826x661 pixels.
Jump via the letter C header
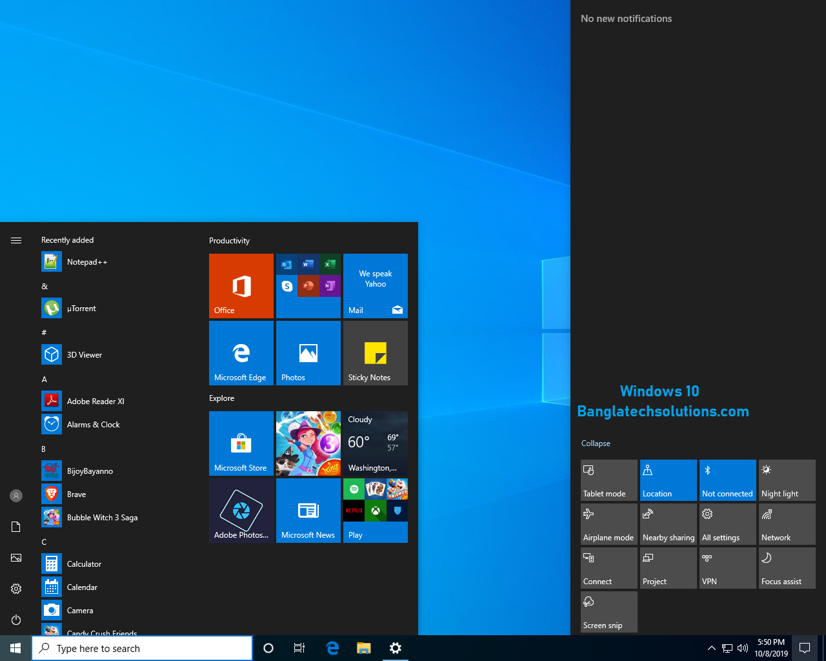pyautogui.click(x=44, y=542)
